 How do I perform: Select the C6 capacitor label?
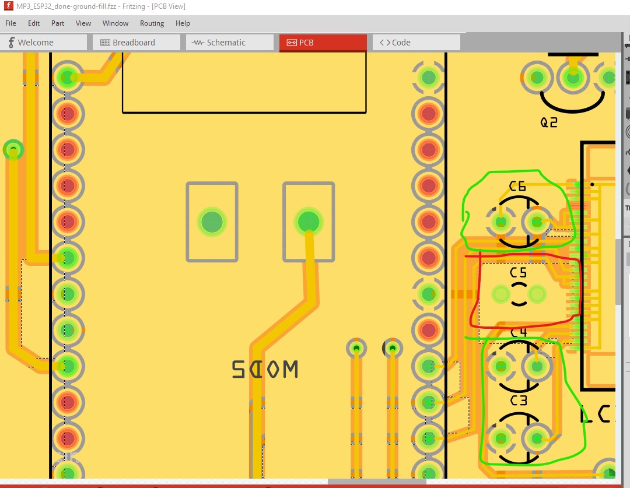[x=517, y=186]
